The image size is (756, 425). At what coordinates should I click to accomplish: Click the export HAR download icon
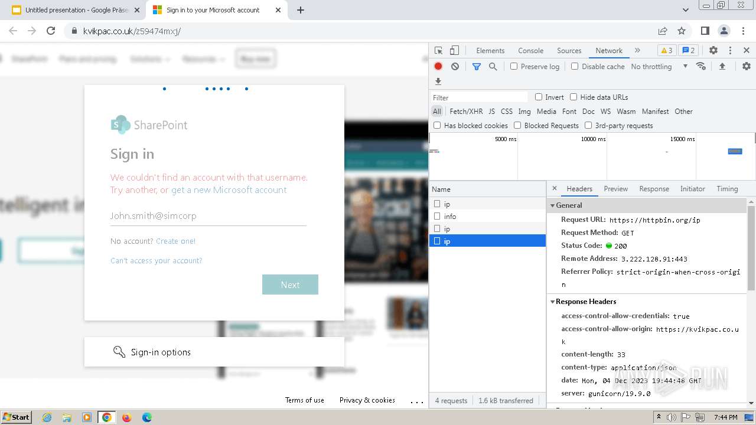[438, 81]
